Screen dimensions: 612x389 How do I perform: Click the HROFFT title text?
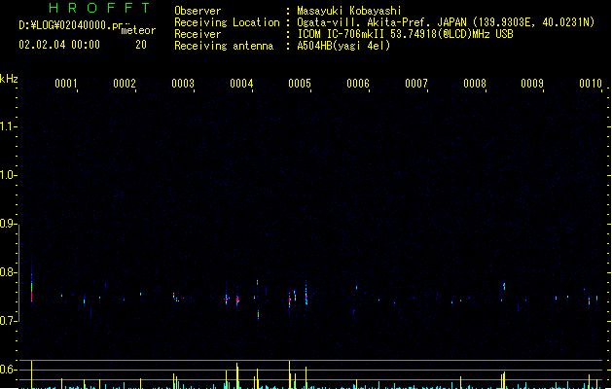pos(99,8)
